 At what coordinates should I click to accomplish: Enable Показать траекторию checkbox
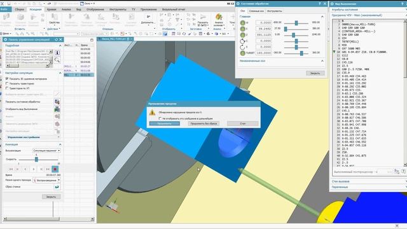(7, 83)
